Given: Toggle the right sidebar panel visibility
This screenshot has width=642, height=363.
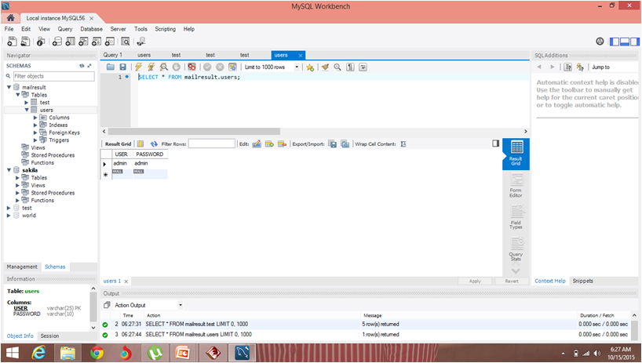Looking at the screenshot, I should (634, 42).
